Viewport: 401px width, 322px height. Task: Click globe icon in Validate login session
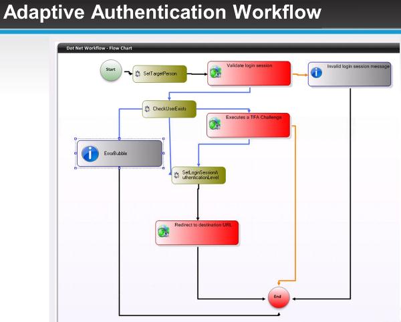[x=215, y=72]
